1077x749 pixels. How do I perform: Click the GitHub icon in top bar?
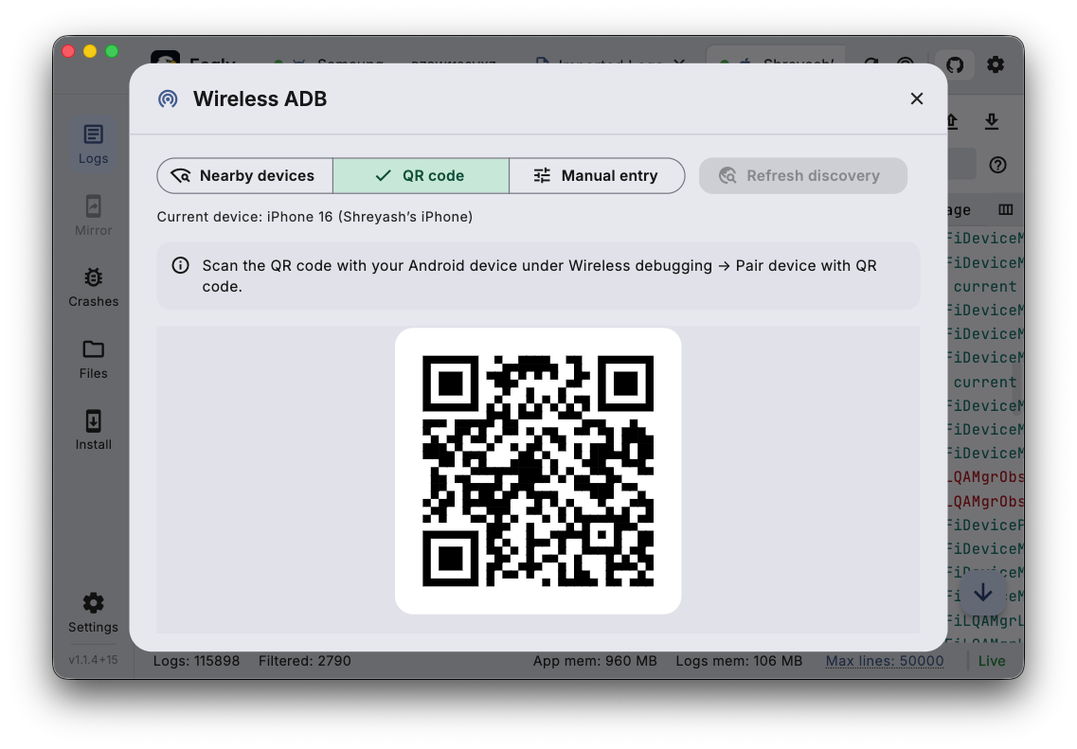(955, 64)
